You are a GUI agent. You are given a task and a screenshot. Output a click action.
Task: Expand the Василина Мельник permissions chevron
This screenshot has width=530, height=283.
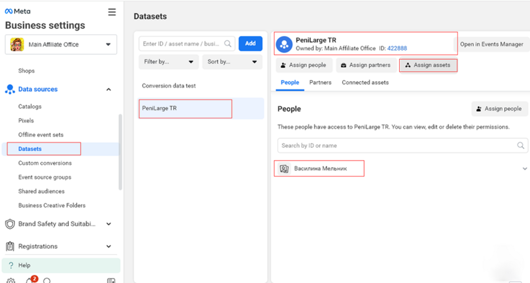(x=525, y=168)
